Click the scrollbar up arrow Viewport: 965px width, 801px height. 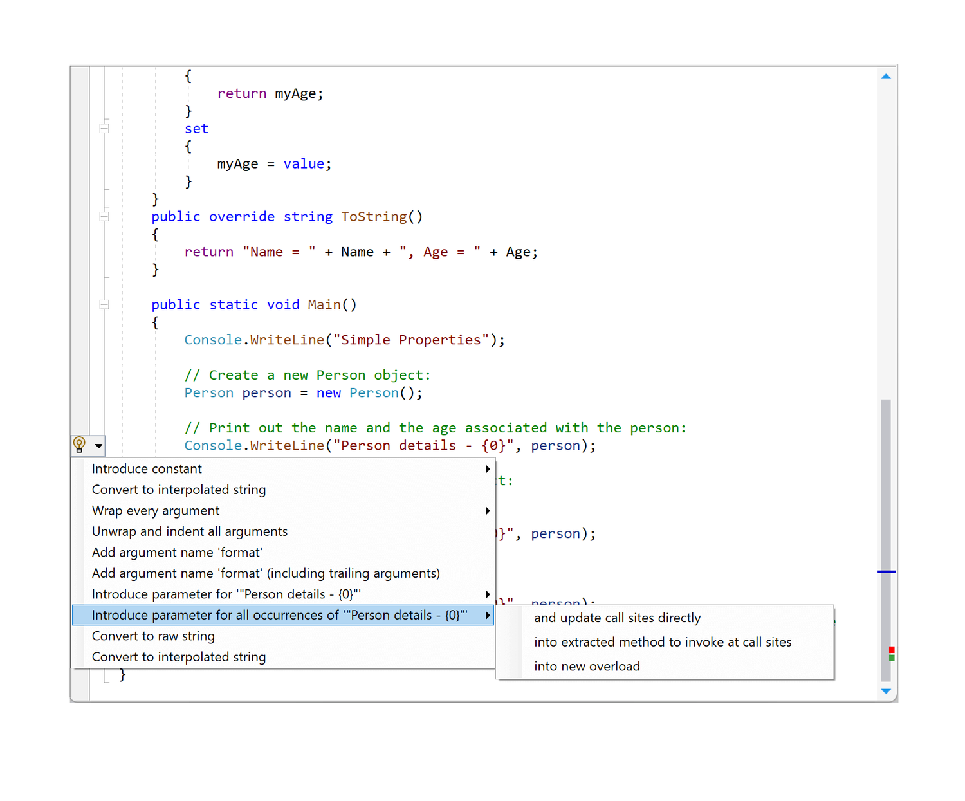(x=886, y=75)
